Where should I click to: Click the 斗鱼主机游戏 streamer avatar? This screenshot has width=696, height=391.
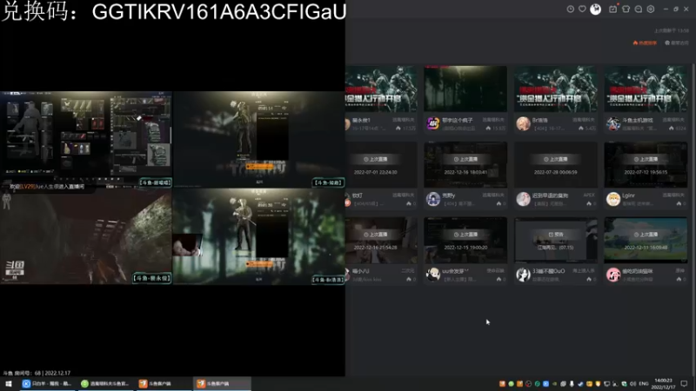tap(613, 123)
